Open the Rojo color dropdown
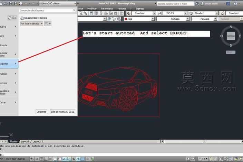 point(153,19)
